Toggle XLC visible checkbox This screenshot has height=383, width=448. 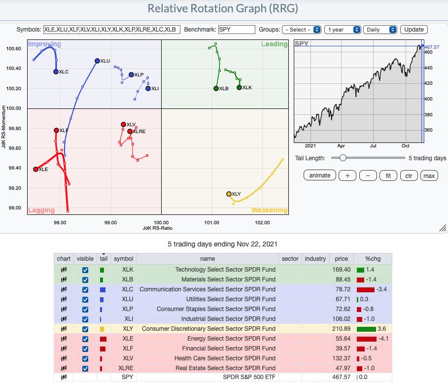coord(85,289)
